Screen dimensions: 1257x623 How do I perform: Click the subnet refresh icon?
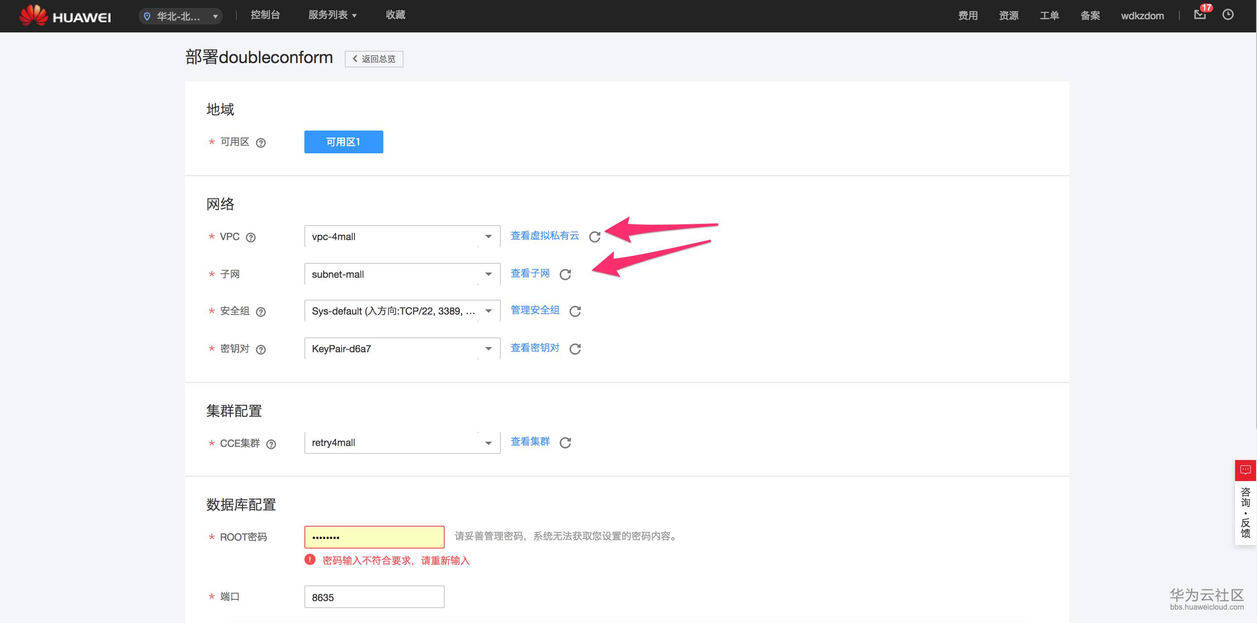click(565, 274)
